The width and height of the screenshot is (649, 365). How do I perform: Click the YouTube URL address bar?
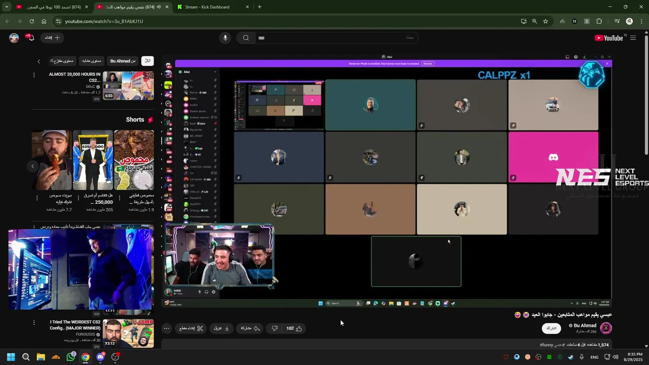coord(289,21)
